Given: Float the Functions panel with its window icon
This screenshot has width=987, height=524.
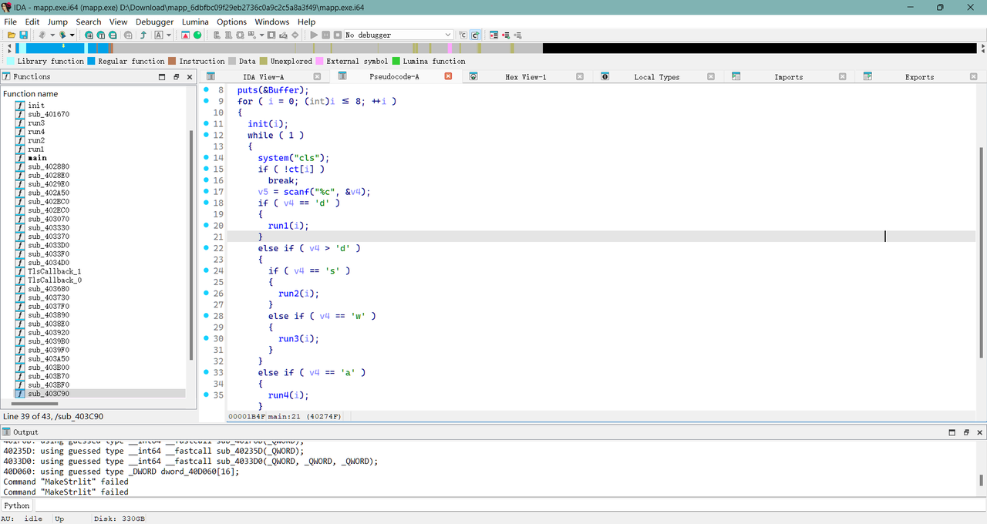Looking at the screenshot, I should (x=176, y=77).
